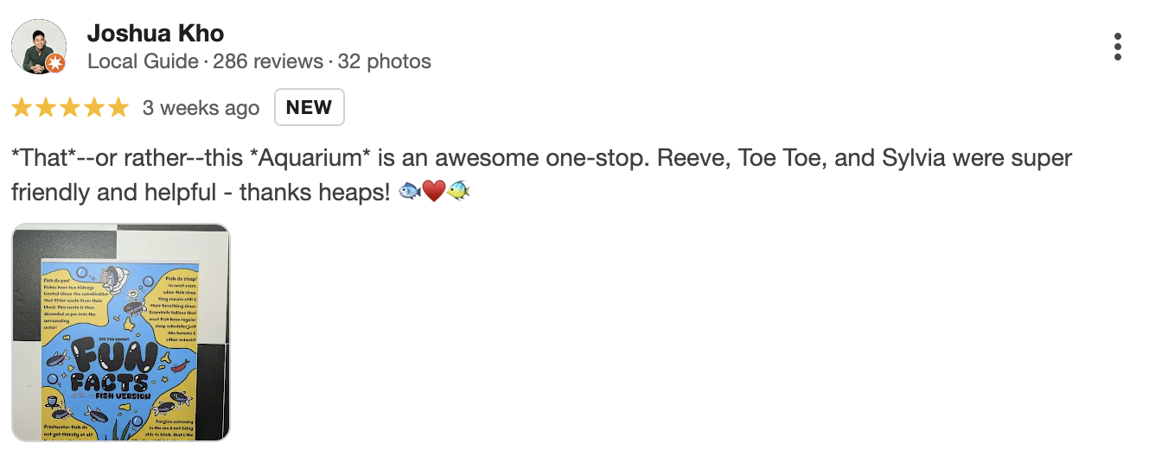Click the second yellow rating star
The image size is (1162, 456).
(46, 107)
